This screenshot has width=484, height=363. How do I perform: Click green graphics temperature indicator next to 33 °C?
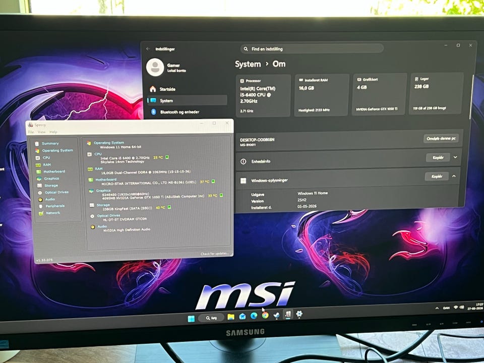(x=221, y=196)
